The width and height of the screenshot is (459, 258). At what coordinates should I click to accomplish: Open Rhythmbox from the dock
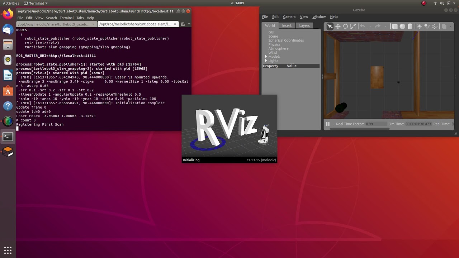coord(8,60)
